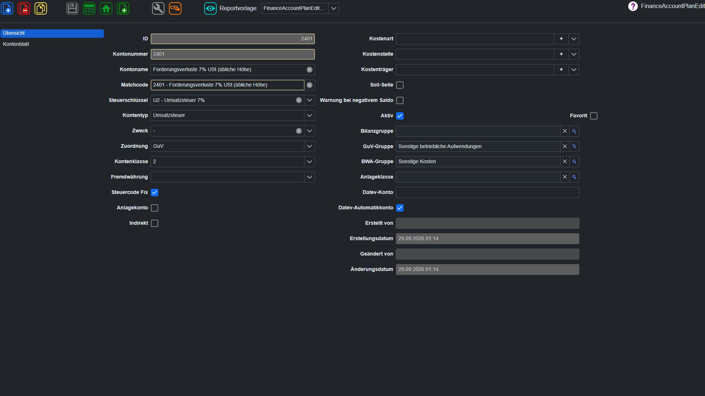Open the green table list view icon
705x396 pixels.
tap(89, 8)
